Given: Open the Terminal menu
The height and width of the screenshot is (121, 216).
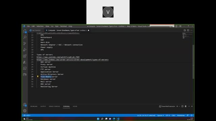Looking at the screenshot, I should coord(63,26).
